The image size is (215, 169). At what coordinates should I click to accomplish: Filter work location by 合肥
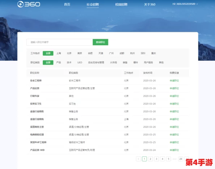[x=90, y=53]
